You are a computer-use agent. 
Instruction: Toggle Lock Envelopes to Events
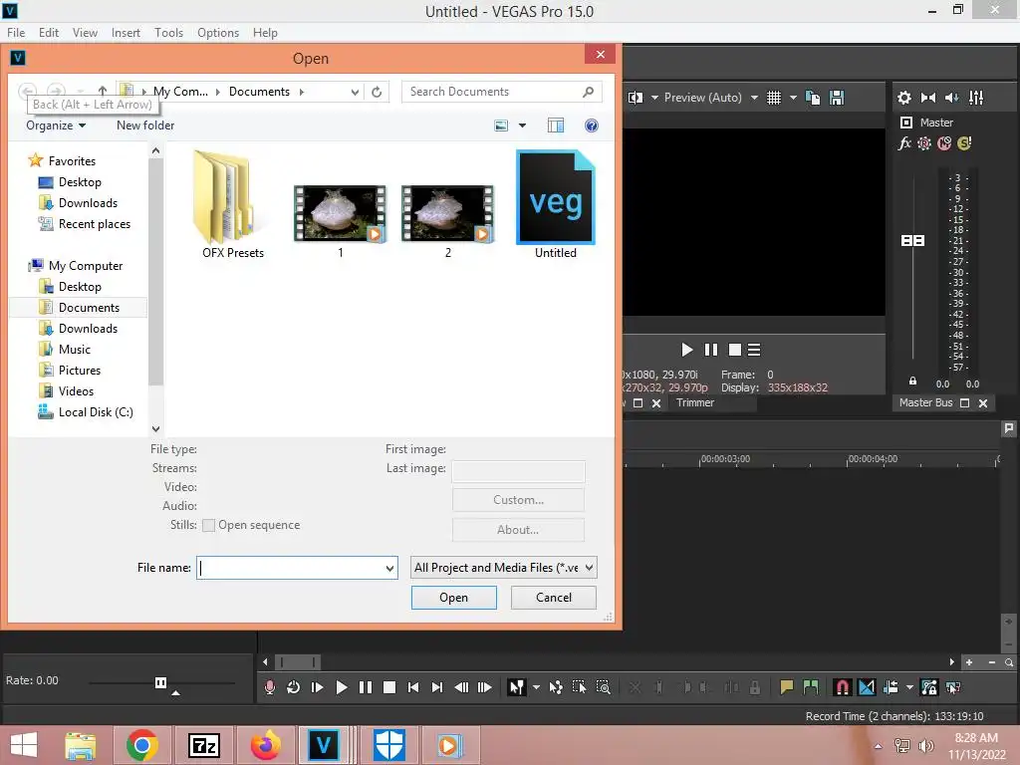(929, 687)
